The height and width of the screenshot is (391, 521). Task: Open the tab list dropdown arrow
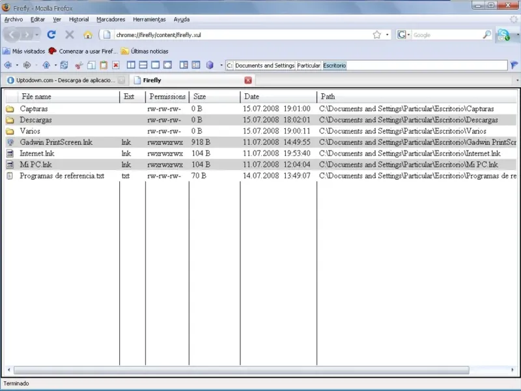click(517, 80)
